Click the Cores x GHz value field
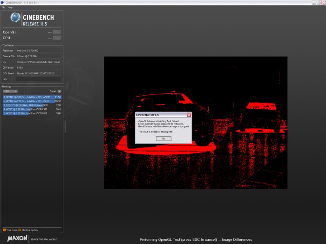This screenshot has height=244, width=326. [x=39, y=56]
